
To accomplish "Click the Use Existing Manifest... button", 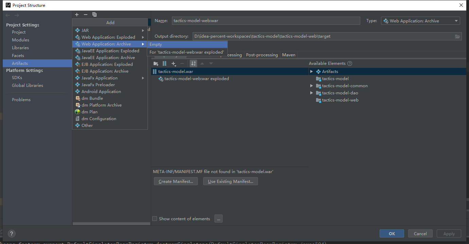I will click(x=230, y=182).
